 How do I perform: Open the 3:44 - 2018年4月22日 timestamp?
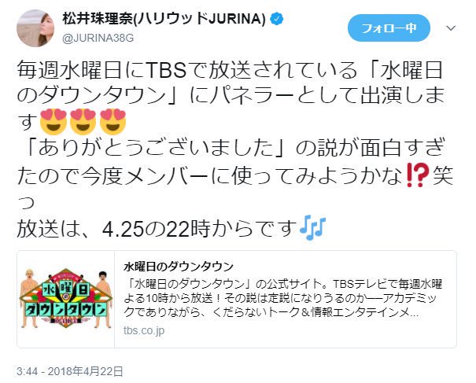coord(70,371)
